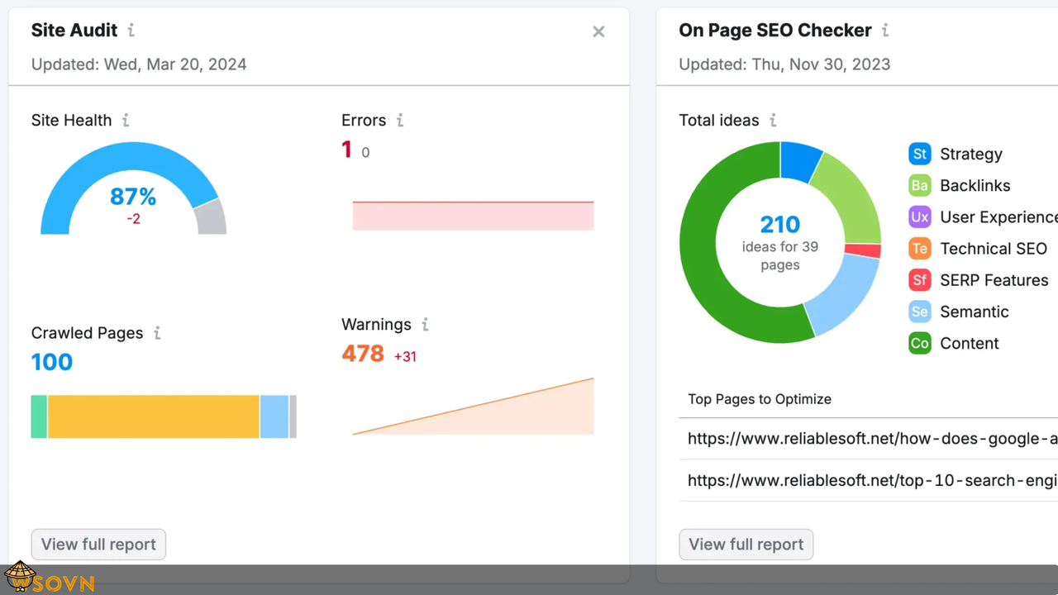Click the info icon beside Crawled Pages
This screenshot has height=595, width=1058.
pyautogui.click(x=157, y=333)
